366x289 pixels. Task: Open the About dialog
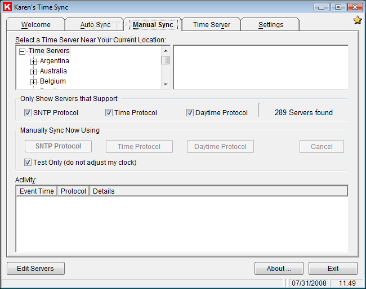click(x=279, y=269)
